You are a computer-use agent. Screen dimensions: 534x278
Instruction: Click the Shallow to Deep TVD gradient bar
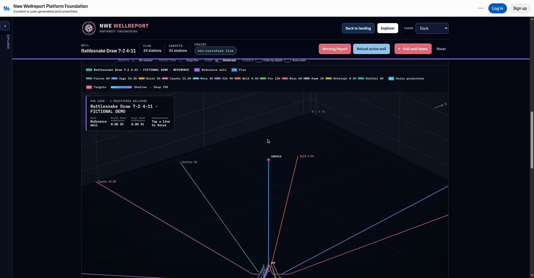[121, 87]
